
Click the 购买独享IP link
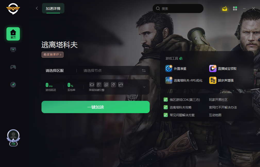click(53, 55)
